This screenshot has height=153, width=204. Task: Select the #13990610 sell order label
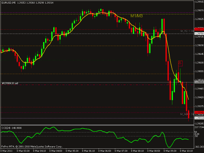pyautogui.click(x=10, y=83)
